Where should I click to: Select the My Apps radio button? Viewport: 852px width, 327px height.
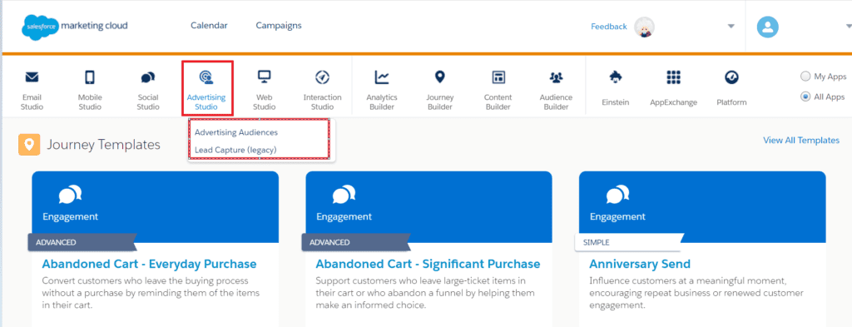click(805, 77)
